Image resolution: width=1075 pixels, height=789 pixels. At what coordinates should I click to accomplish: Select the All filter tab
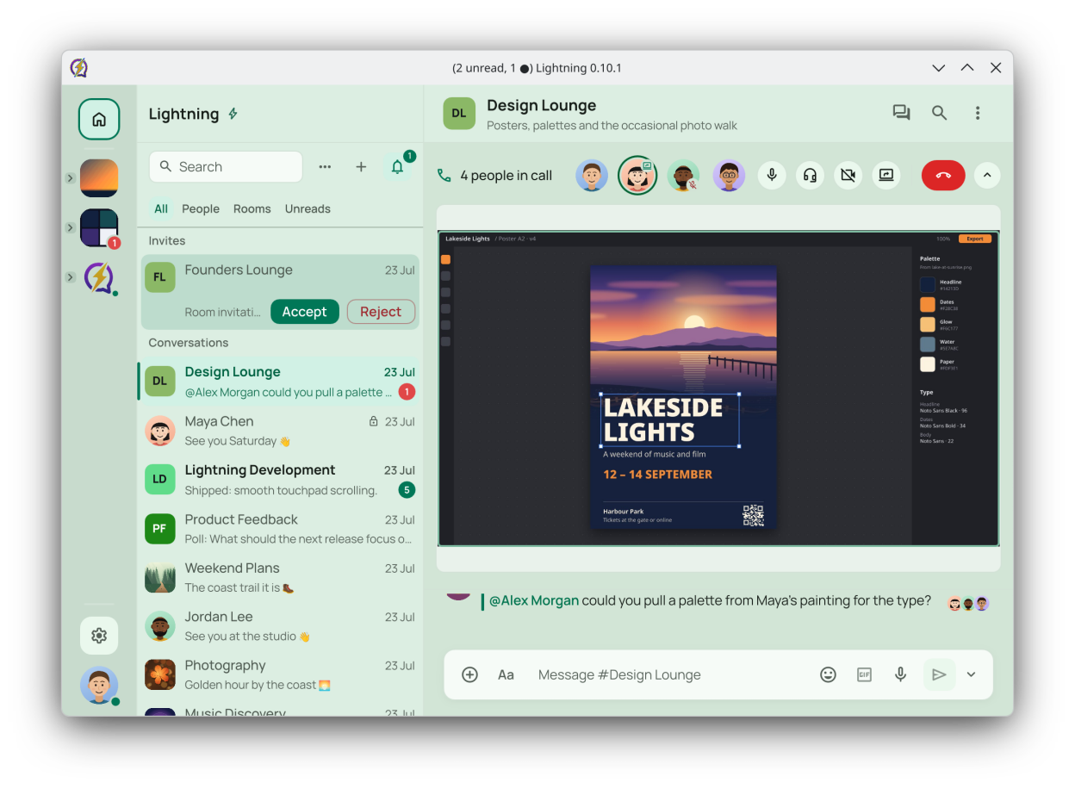click(161, 208)
